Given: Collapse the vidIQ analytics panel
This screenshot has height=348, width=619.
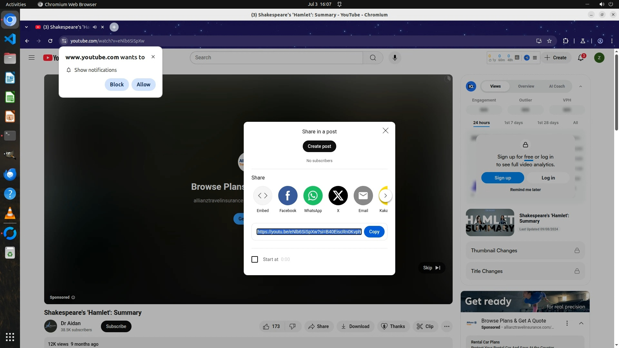Looking at the screenshot, I should pos(580,86).
